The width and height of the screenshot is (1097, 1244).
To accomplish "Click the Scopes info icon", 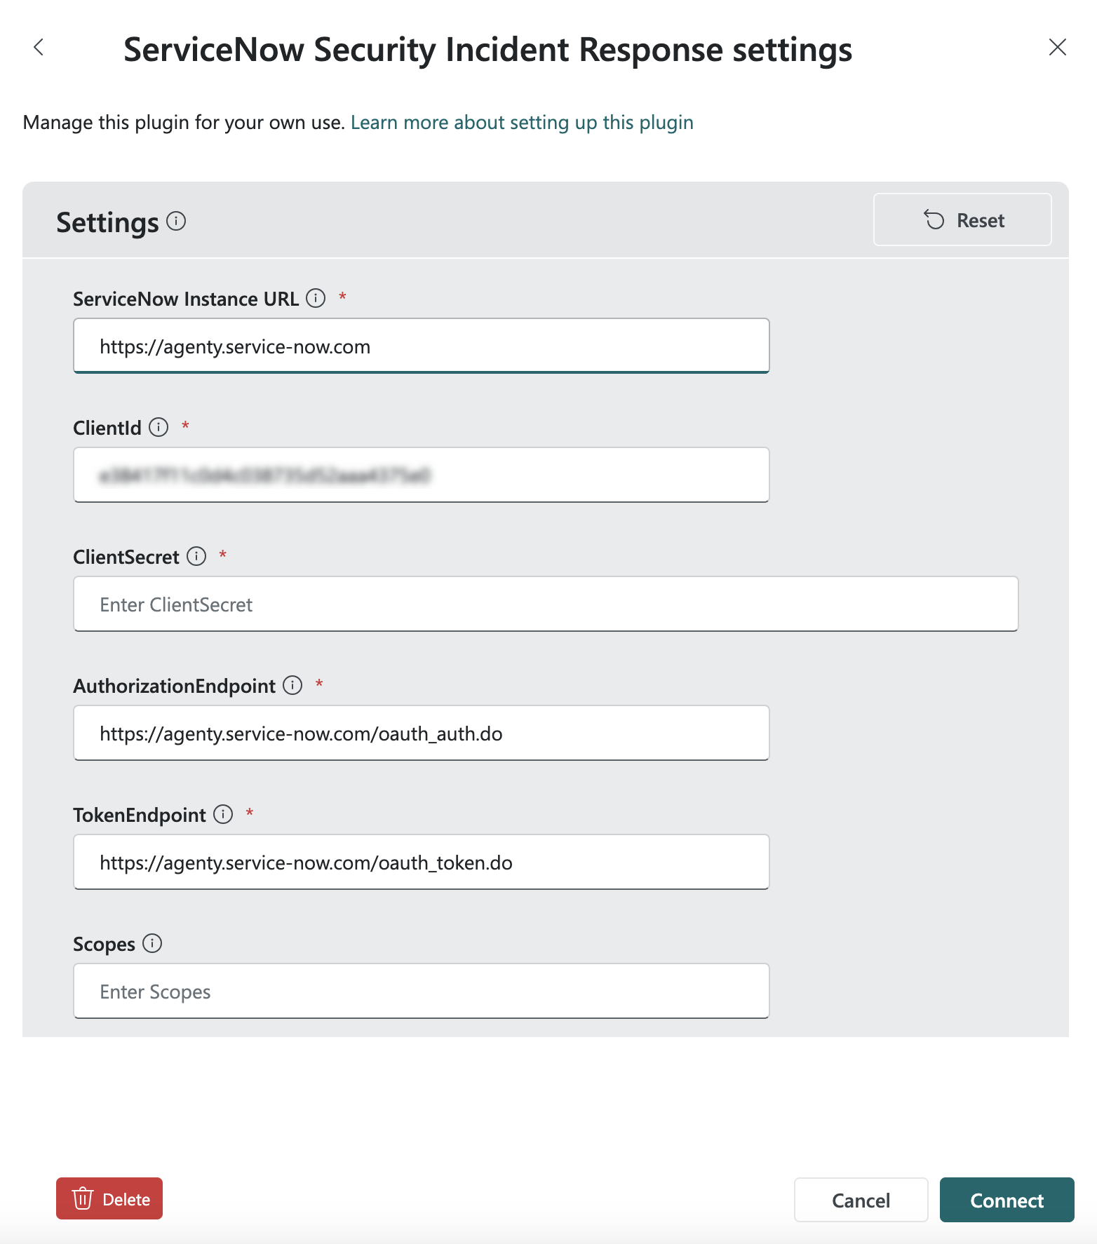I will tap(152, 944).
